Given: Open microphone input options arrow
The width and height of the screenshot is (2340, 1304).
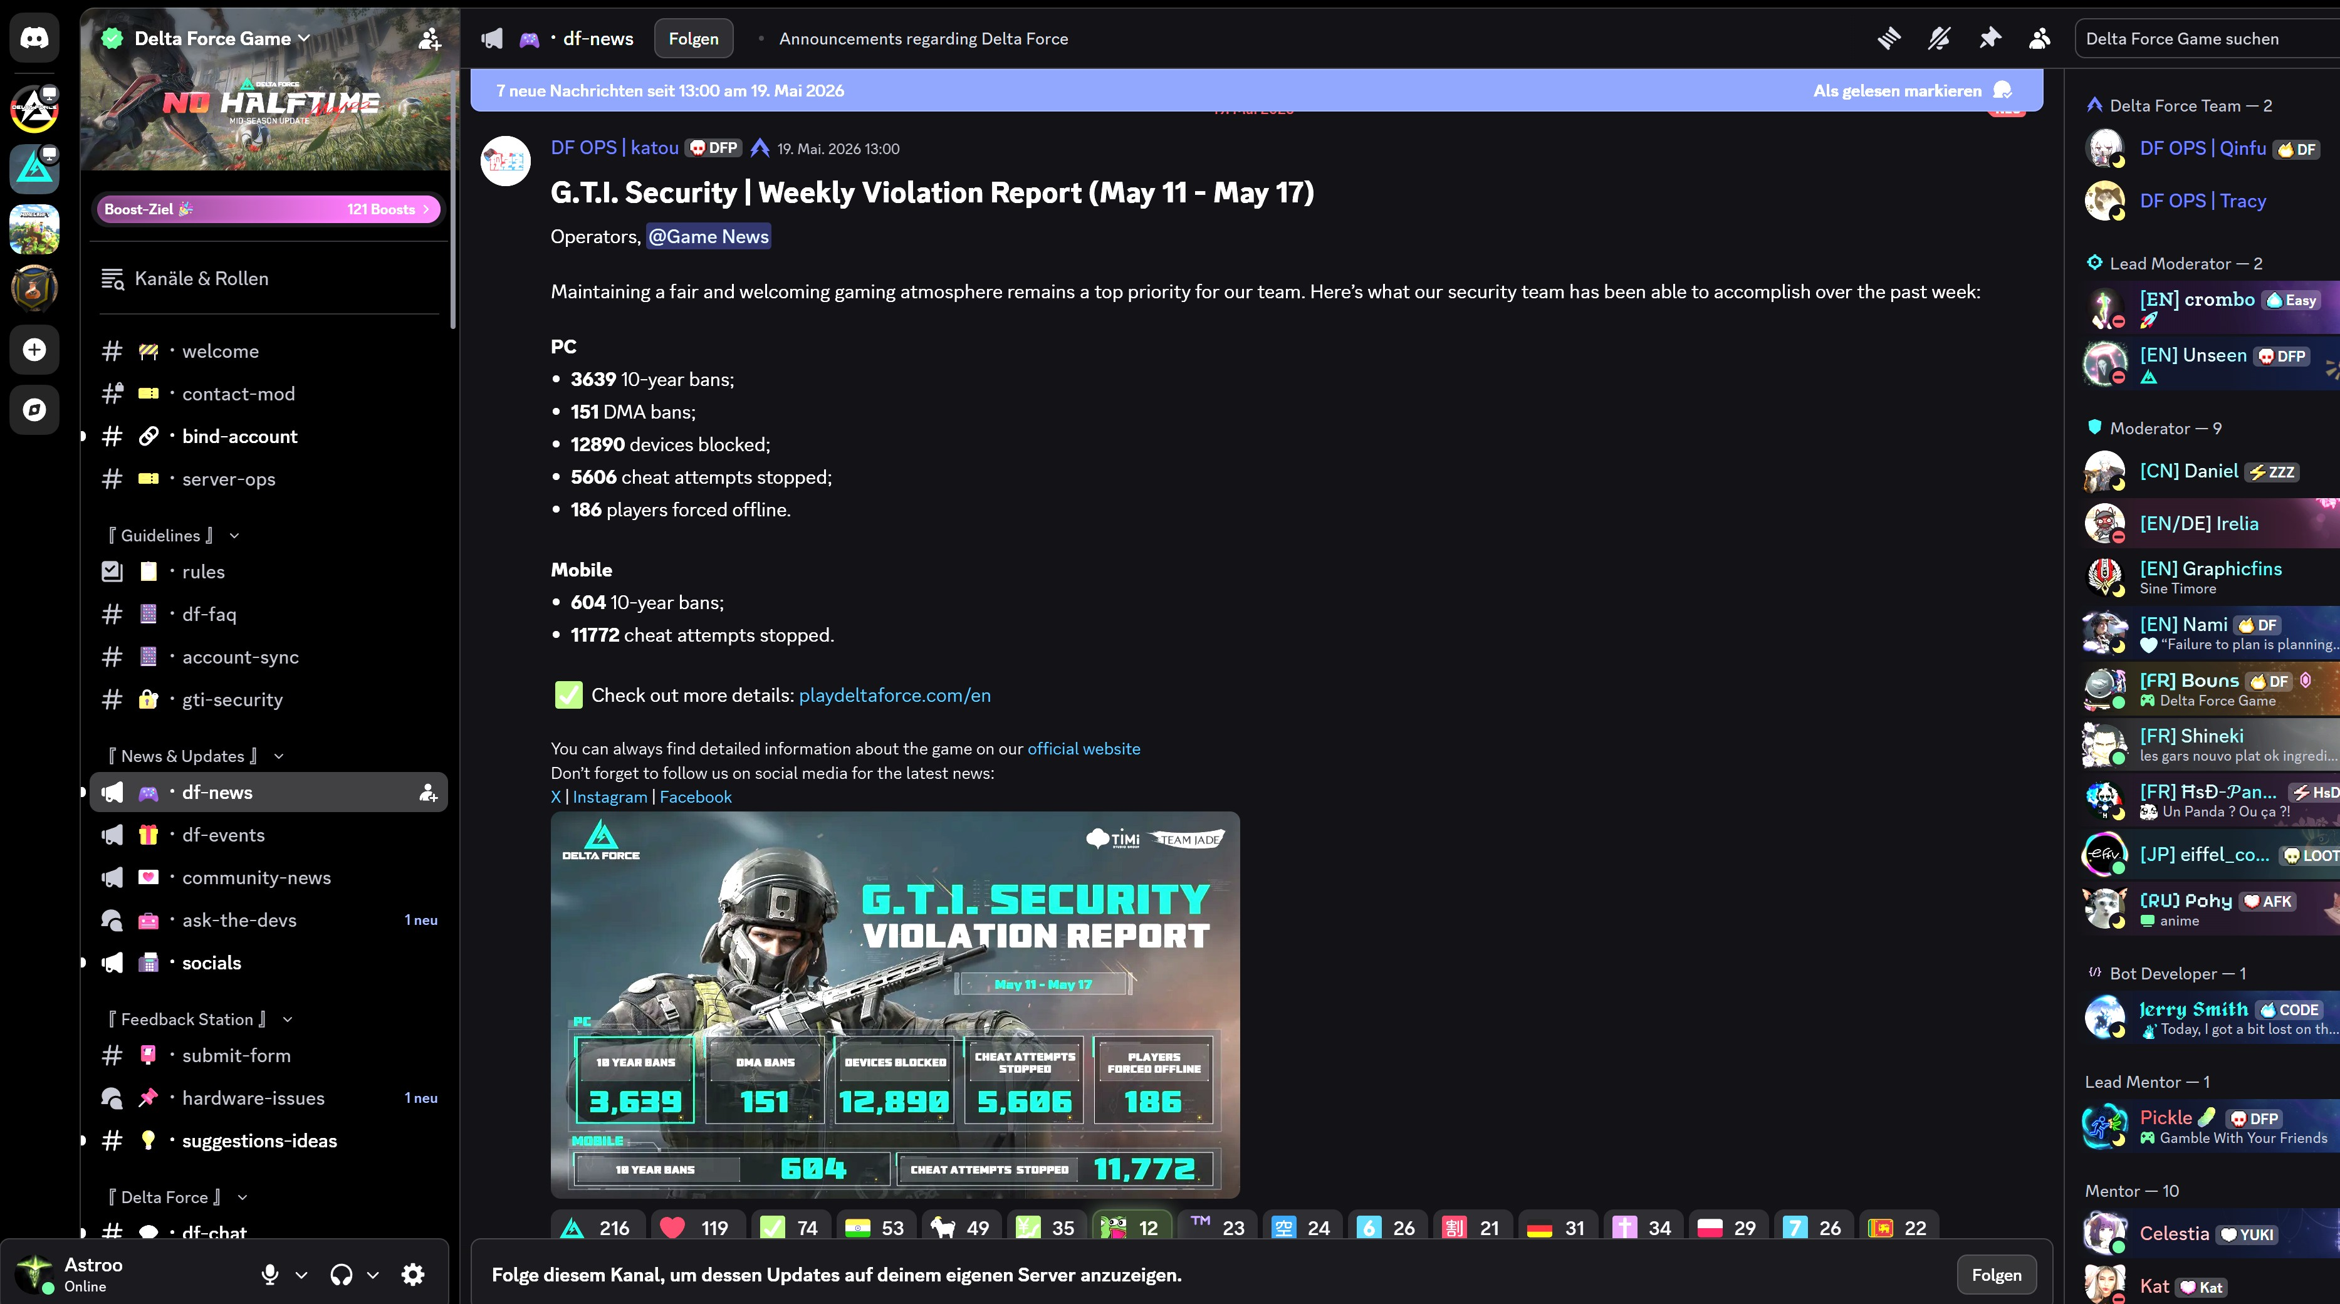Looking at the screenshot, I should (301, 1275).
